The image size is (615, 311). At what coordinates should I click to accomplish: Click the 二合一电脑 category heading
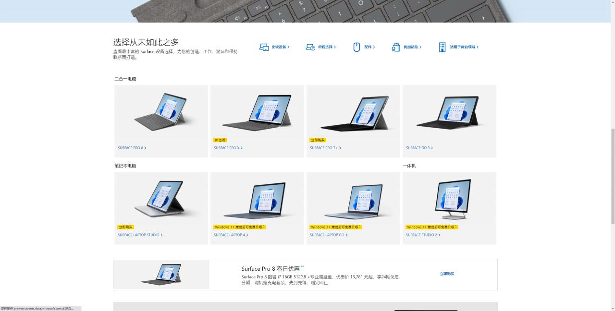[x=125, y=79]
